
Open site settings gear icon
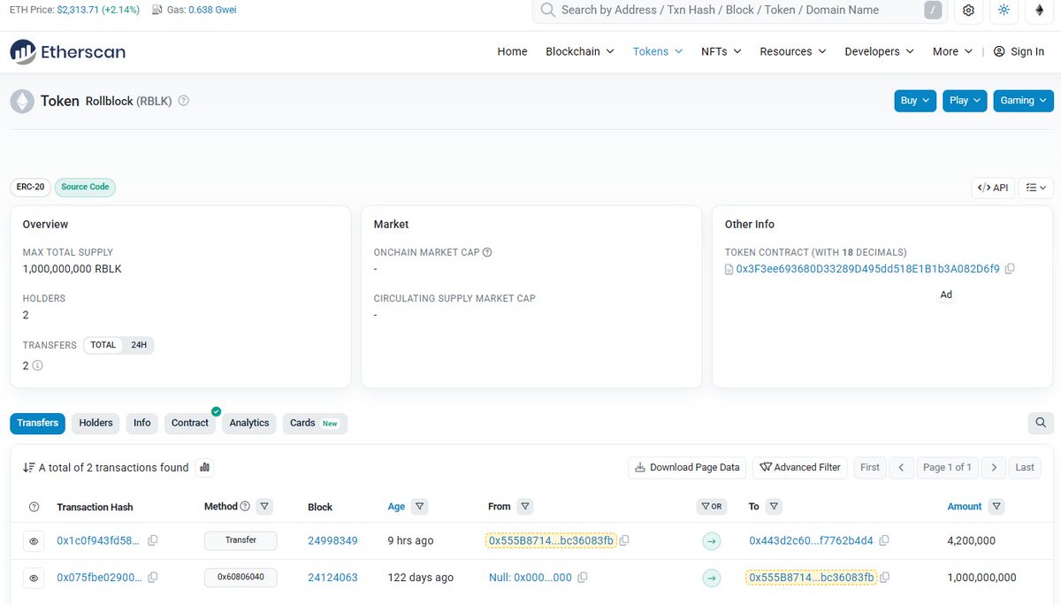tap(968, 11)
